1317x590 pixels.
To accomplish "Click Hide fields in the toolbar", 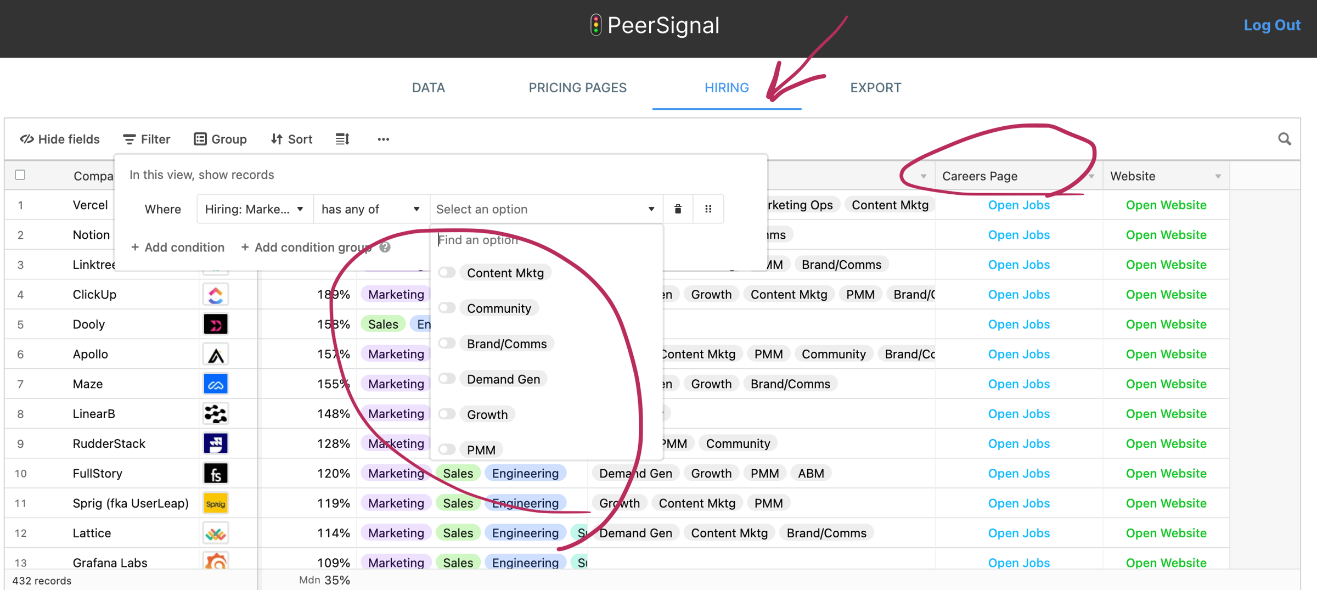I will coord(60,139).
